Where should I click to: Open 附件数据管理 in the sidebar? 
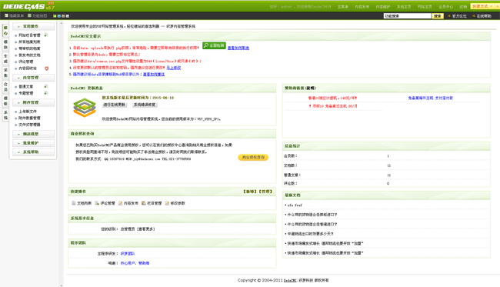[29, 118]
